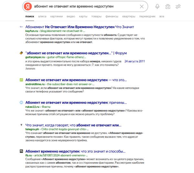This screenshot has height=173, width=194.
Task: Open the kayfun.ru blog/abonement path link
Action: [x=63, y=31]
